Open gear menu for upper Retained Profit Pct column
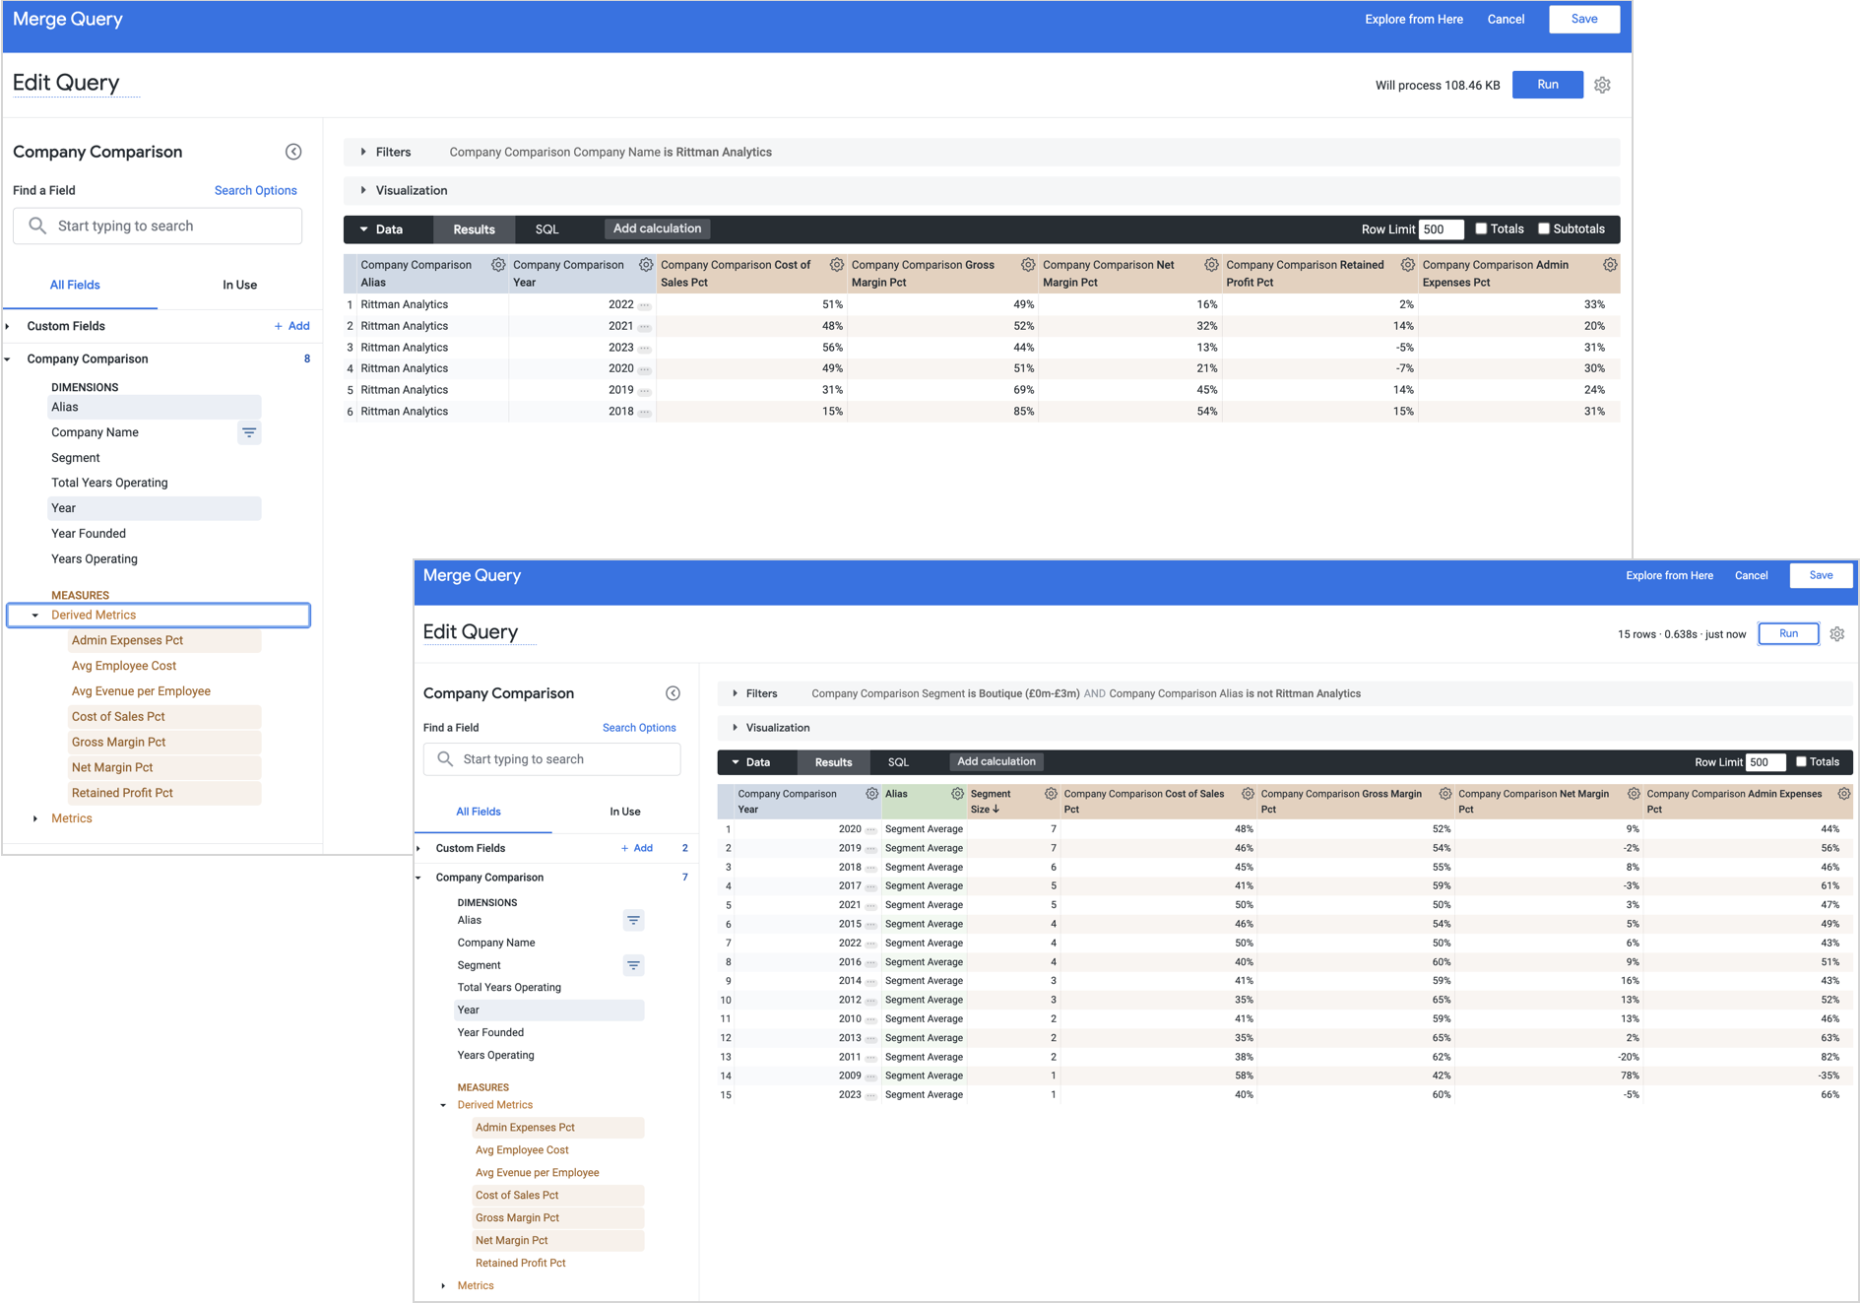This screenshot has height=1304, width=1861. point(1407,265)
